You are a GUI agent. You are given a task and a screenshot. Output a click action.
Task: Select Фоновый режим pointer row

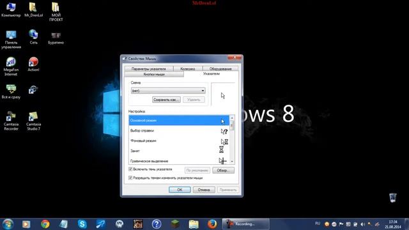click(x=179, y=141)
